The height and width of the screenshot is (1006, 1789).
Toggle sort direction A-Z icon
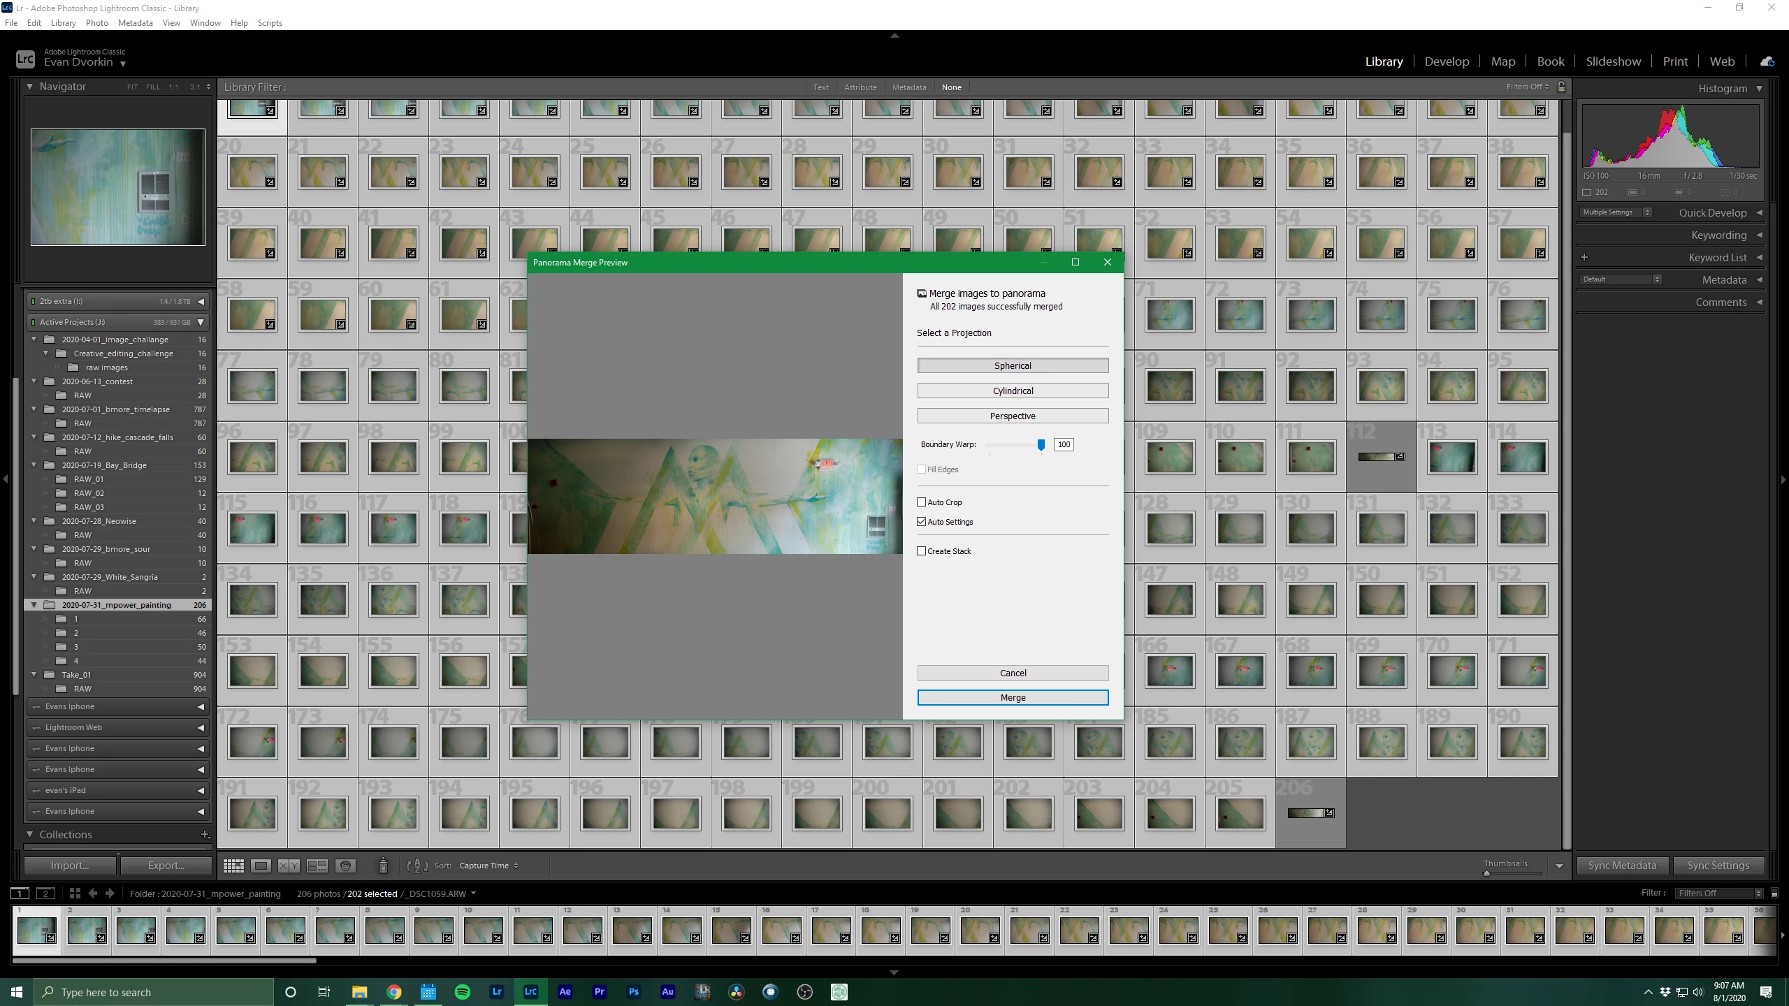[x=417, y=866]
